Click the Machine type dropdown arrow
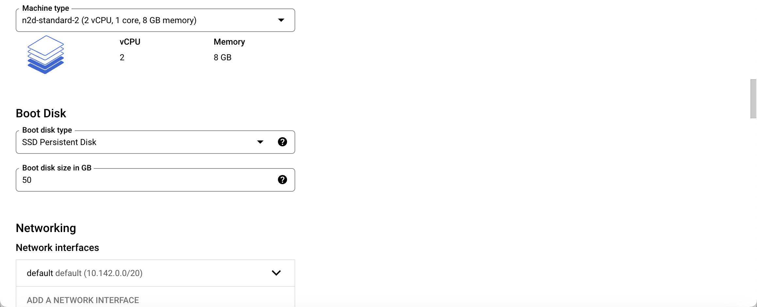 (281, 20)
